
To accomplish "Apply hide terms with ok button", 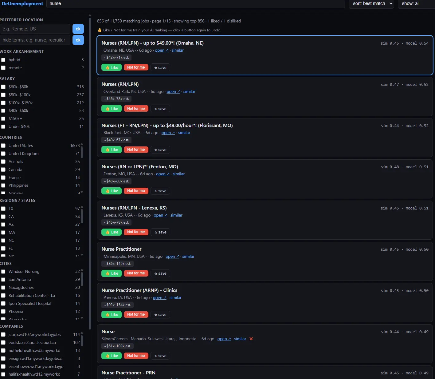I will pyautogui.click(x=78, y=40).
